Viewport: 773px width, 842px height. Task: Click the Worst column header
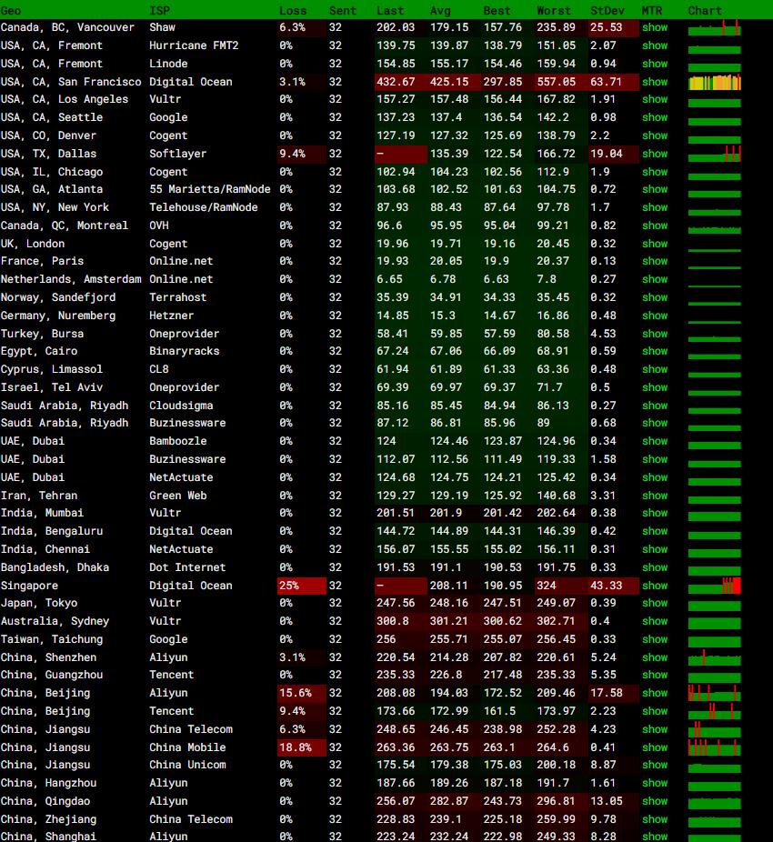[x=554, y=11]
